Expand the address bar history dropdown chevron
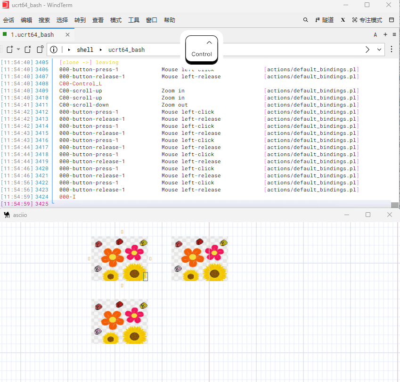This screenshot has width=400, height=382. coord(380,50)
